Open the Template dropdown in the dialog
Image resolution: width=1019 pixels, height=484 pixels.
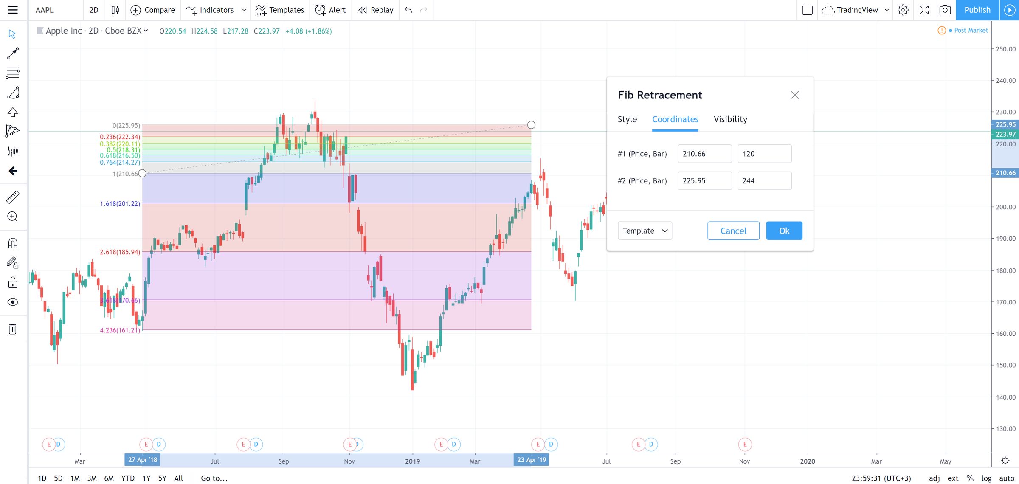[645, 231]
